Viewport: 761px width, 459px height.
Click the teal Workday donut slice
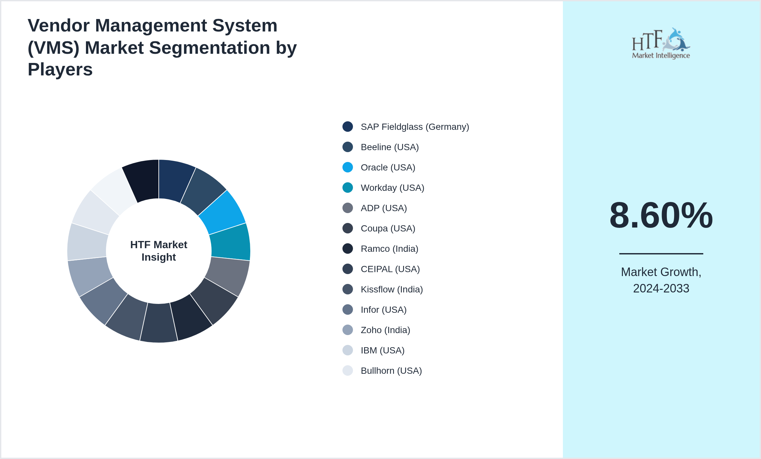(x=231, y=243)
